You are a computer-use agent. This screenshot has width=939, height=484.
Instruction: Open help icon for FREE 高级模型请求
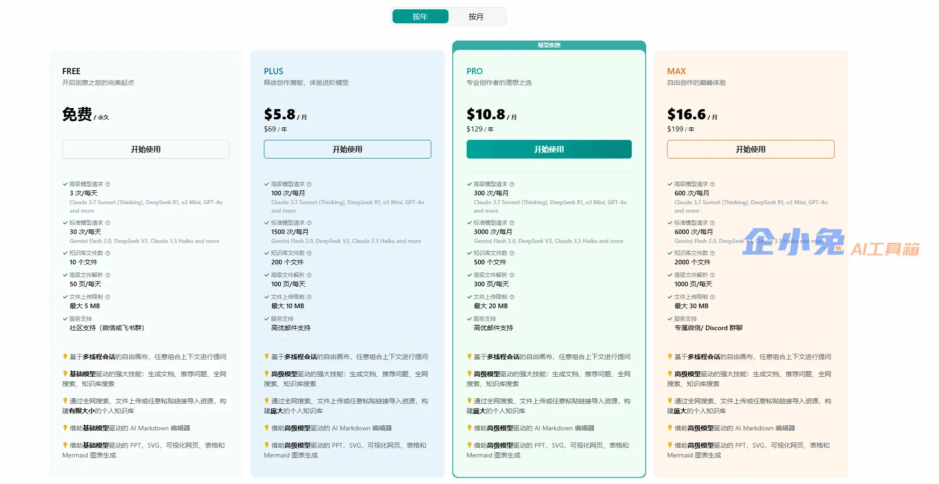pyautogui.click(x=108, y=184)
